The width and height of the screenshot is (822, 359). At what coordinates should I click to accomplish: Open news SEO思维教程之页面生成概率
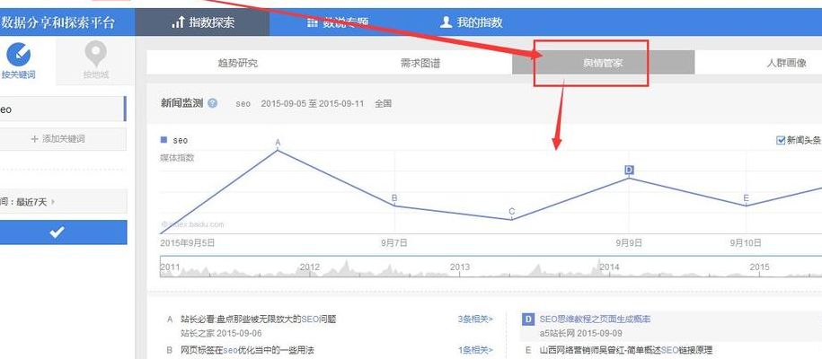(595, 319)
